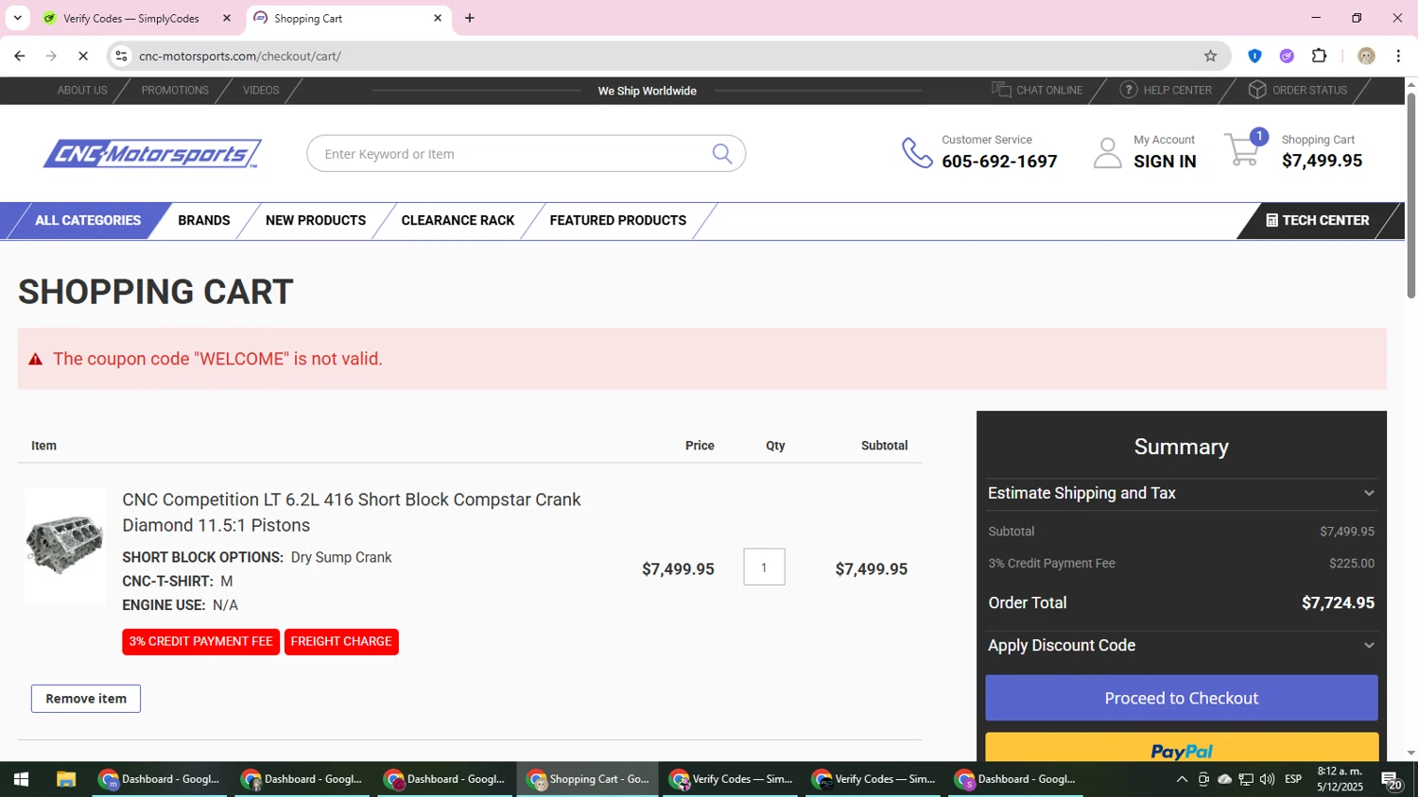Click Proceed to Checkout button
This screenshot has height=797, width=1418.
(x=1182, y=698)
